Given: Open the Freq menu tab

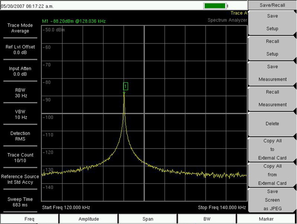Looking at the screenshot, I should (29, 218).
